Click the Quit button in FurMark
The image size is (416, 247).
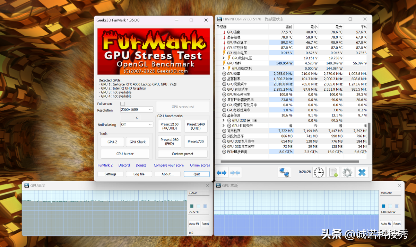point(197,174)
